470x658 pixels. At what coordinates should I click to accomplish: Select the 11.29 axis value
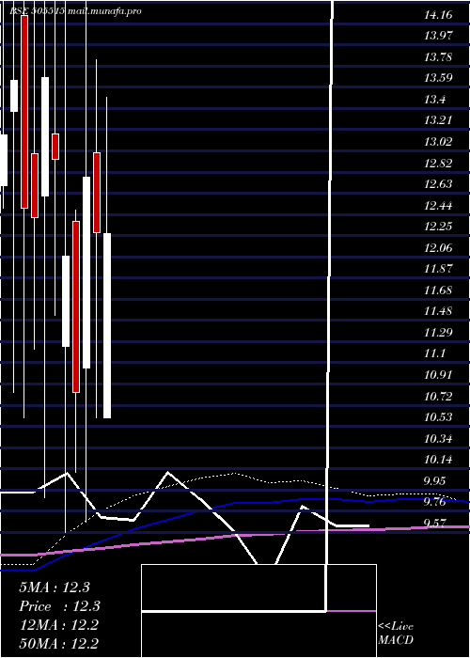[x=438, y=333]
